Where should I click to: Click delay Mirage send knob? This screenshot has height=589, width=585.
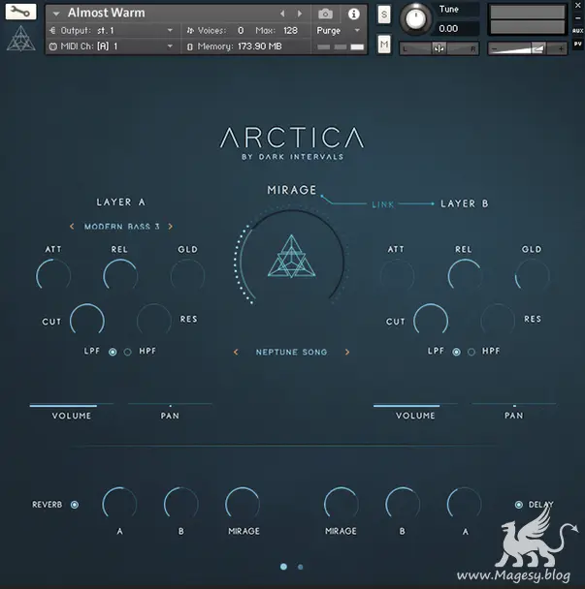pos(341,504)
